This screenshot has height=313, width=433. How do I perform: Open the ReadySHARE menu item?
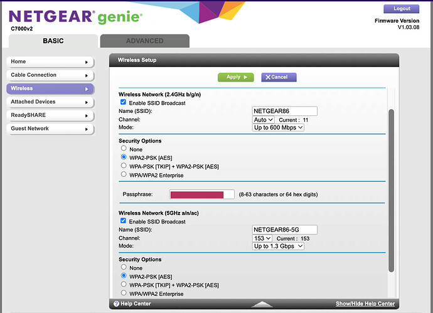click(50, 115)
